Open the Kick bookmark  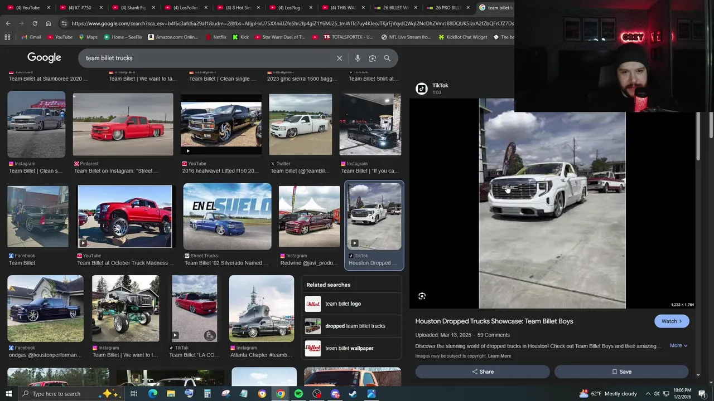pyautogui.click(x=240, y=37)
